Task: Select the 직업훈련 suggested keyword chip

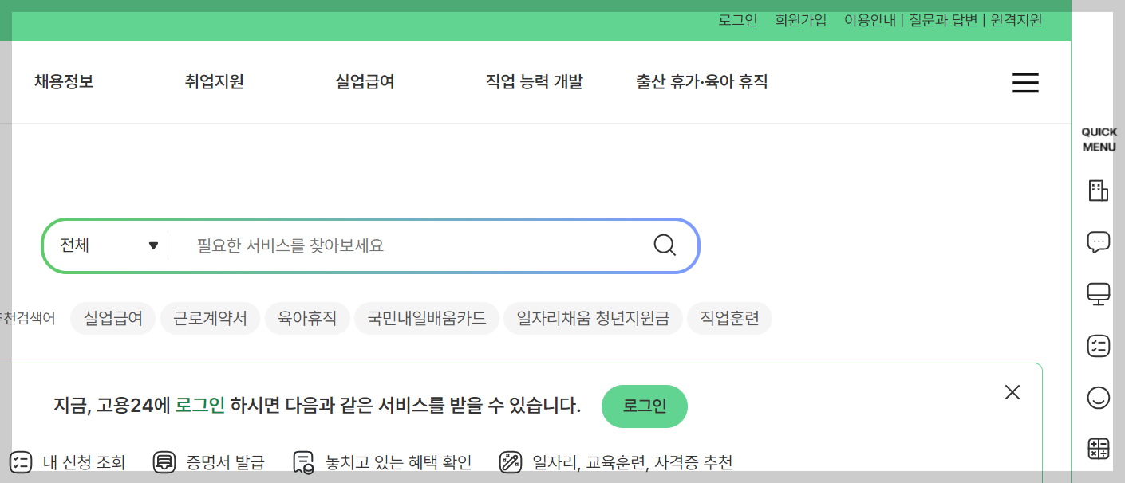Action: pyautogui.click(x=729, y=319)
